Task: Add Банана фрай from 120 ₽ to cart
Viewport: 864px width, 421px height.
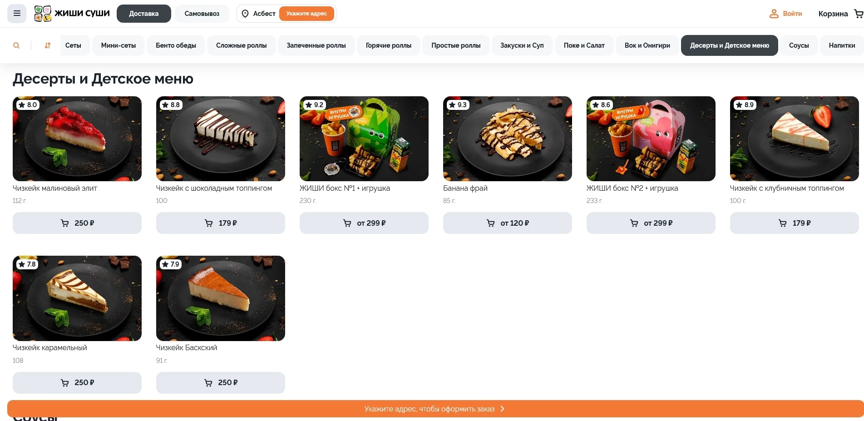Action: click(508, 223)
